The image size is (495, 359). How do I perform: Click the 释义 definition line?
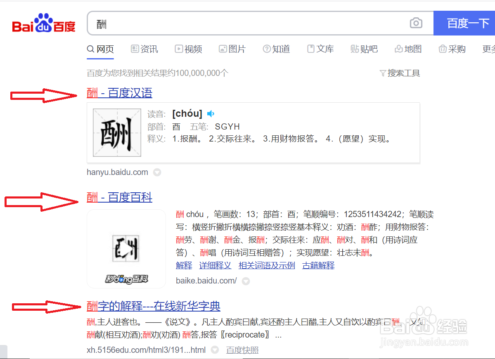point(269,139)
